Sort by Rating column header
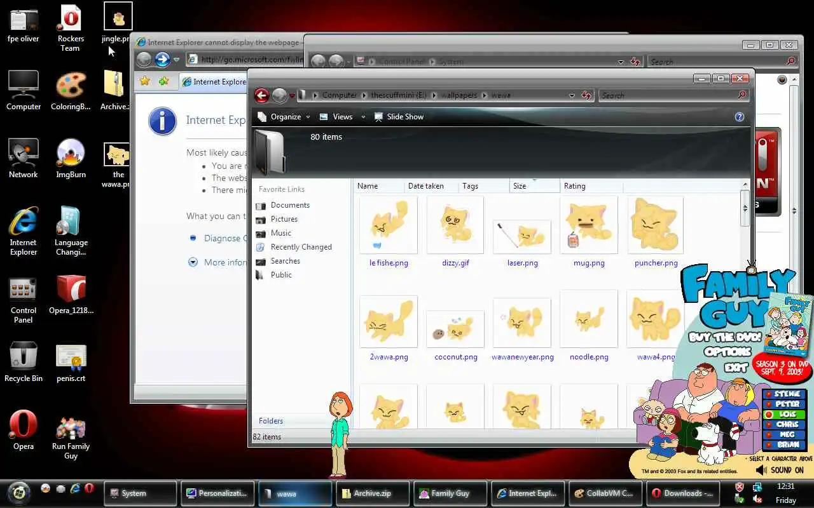814x508 pixels. click(x=591, y=186)
